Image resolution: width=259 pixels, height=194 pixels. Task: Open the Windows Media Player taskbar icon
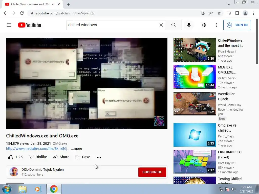[38, 189]
